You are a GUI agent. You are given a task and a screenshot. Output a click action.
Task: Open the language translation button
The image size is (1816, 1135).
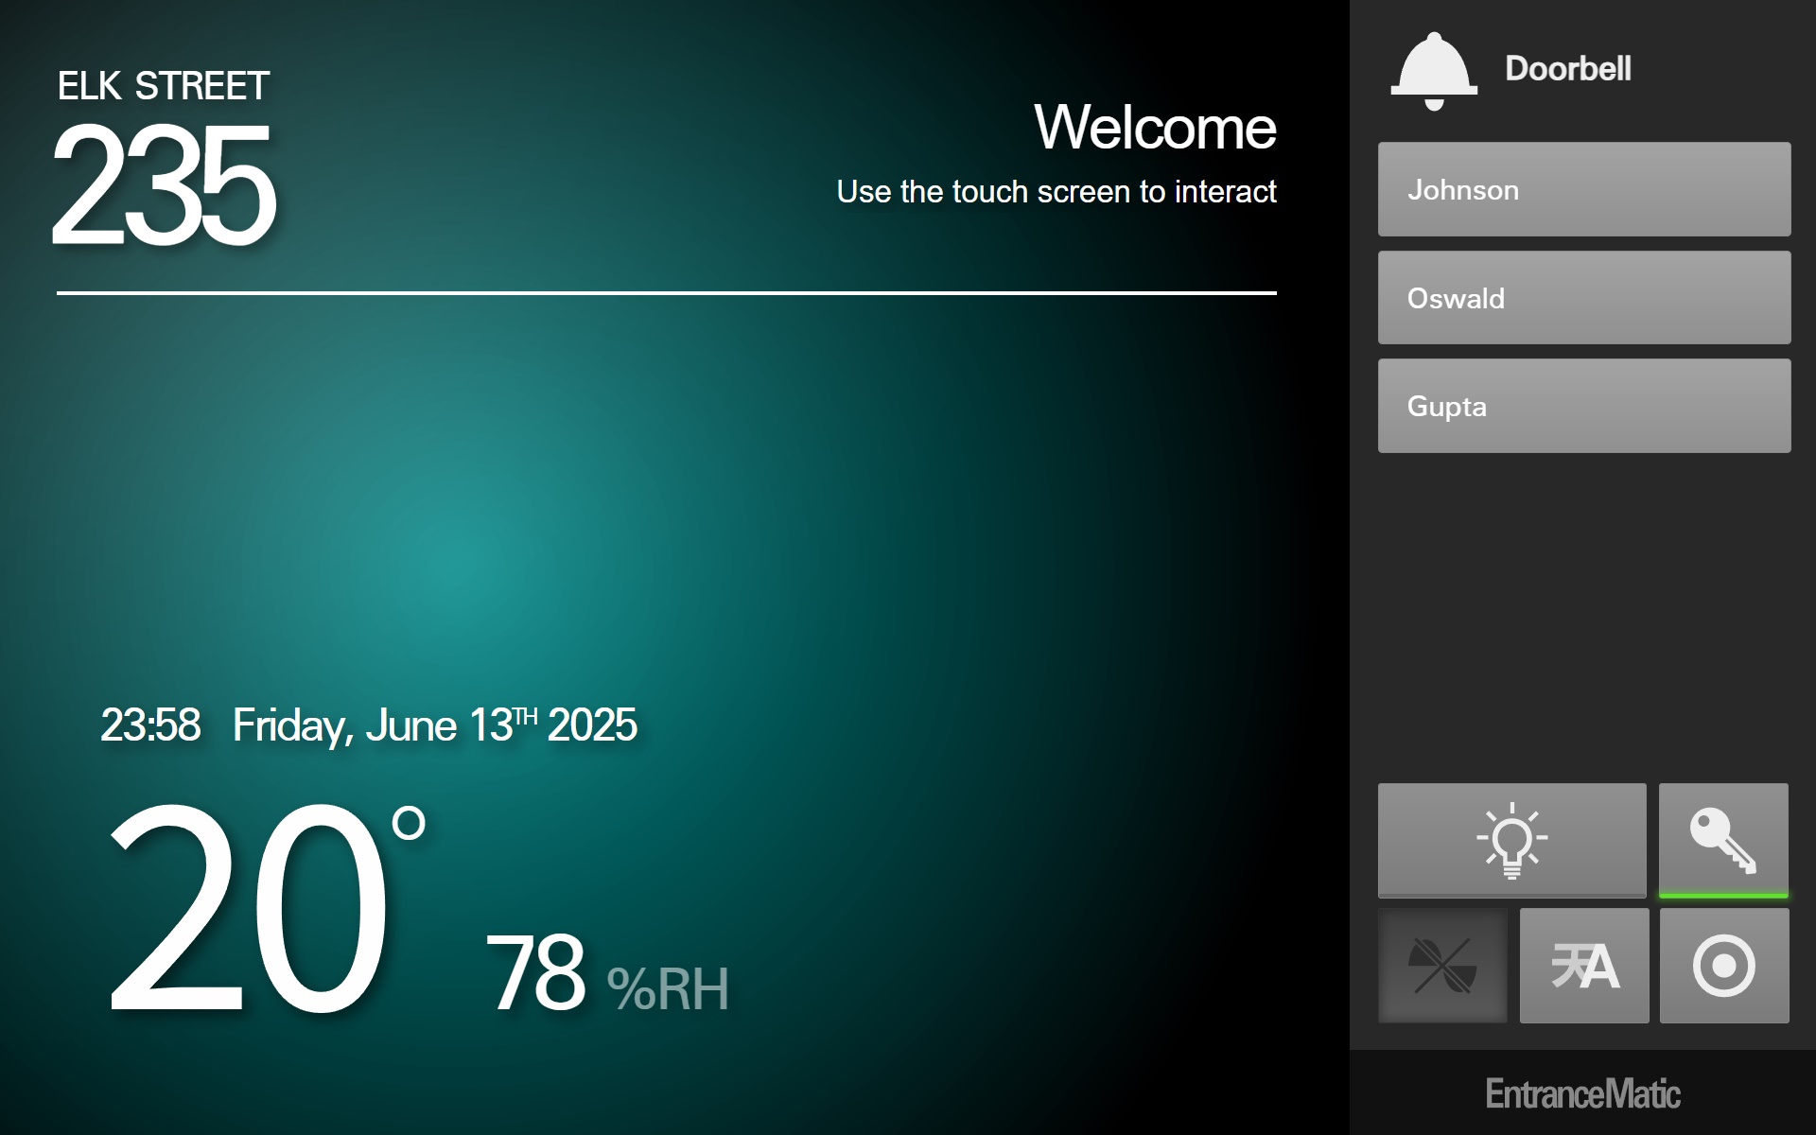(1584, 966)
